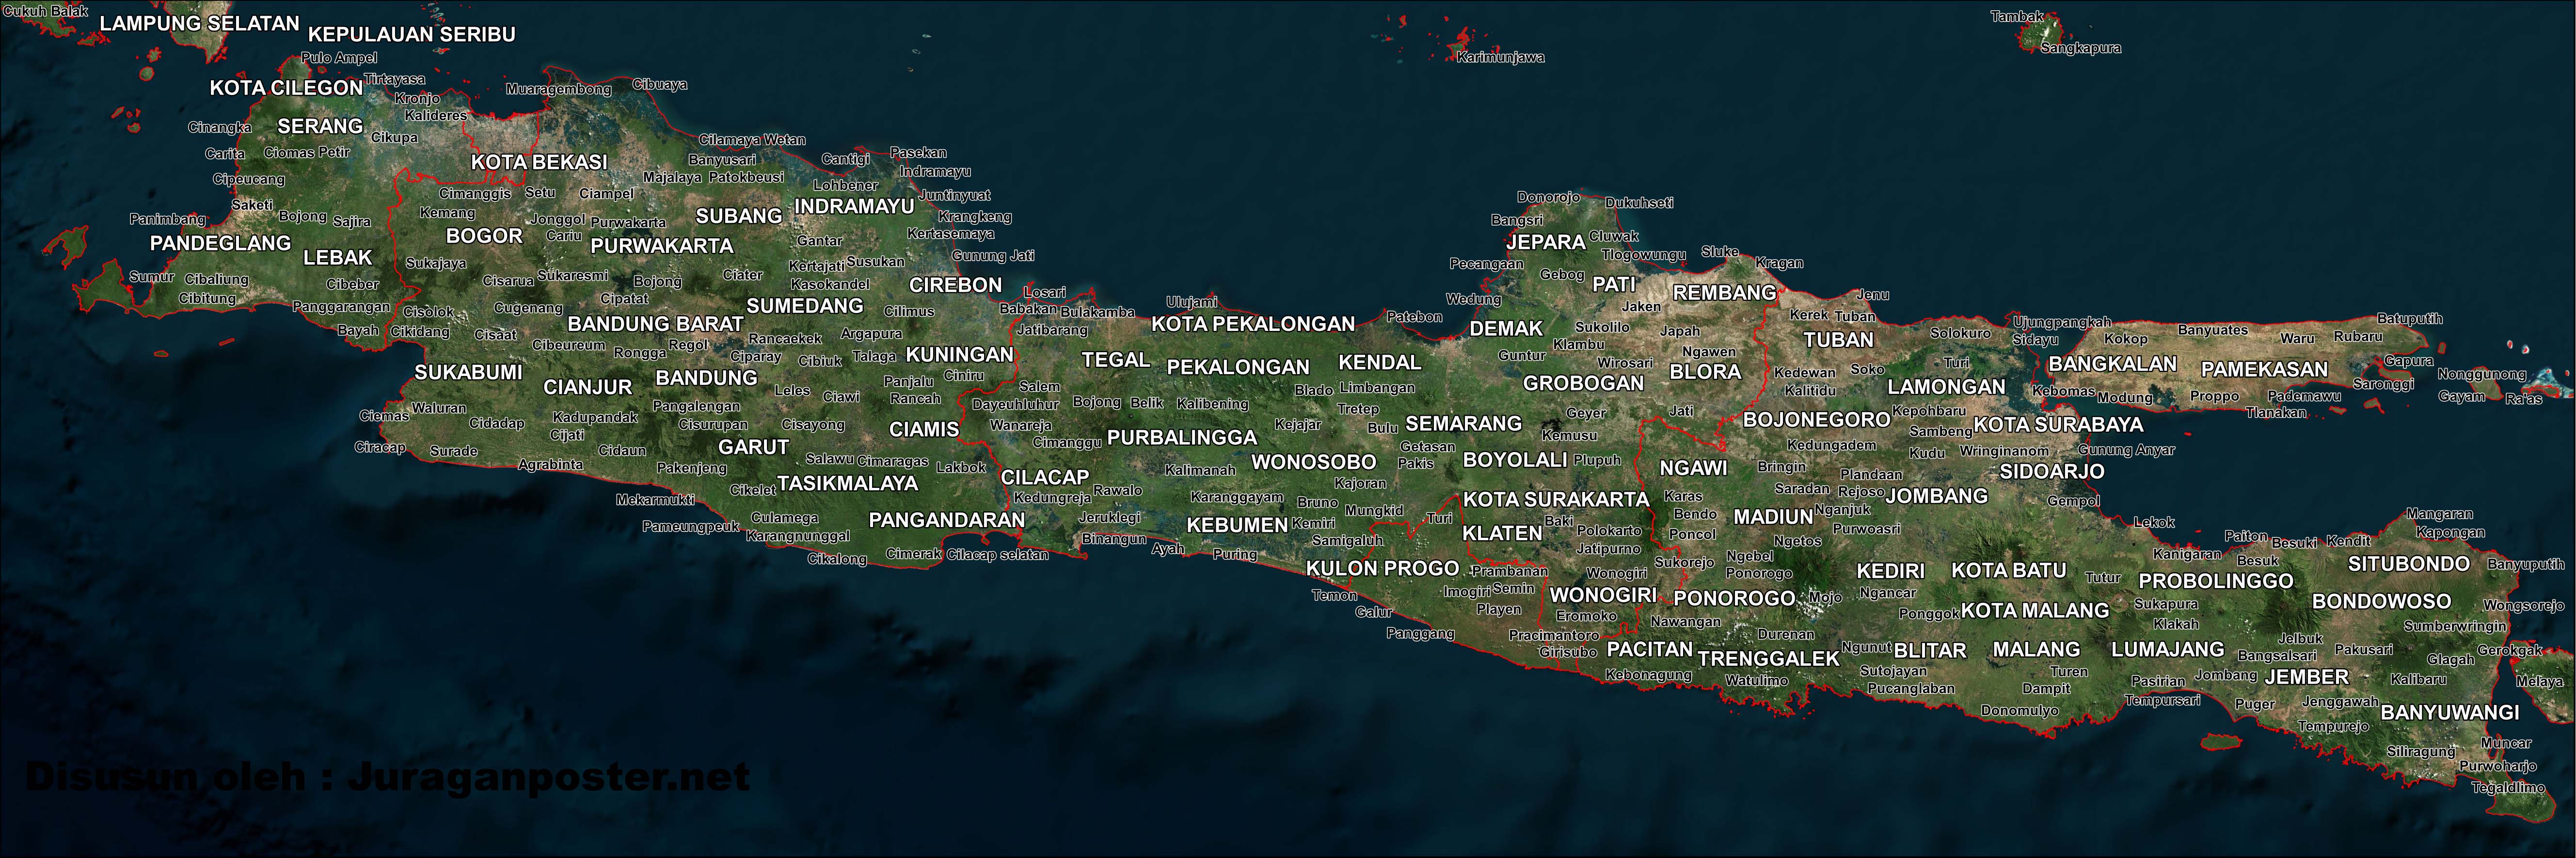This screenshot has height=858, width=2576.
Task: Click the SEMARANG region label
Action: point(1465,423)
